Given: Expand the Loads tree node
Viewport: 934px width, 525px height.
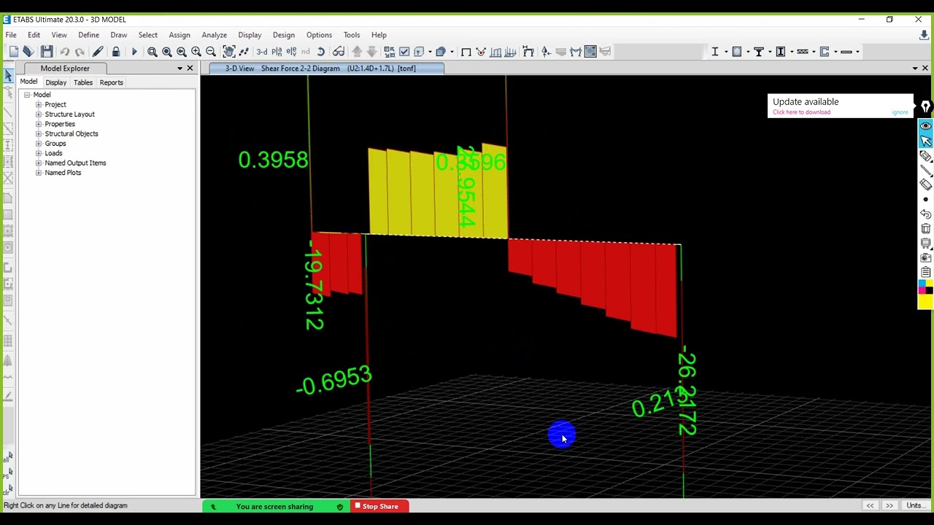Looking at the screenshot, I should [x=39, y=153].
